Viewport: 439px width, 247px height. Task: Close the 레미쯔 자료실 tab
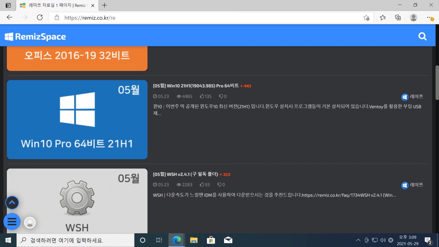(x=93, y=5)
